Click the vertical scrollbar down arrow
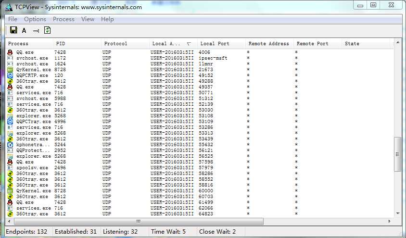 tap(398, 213)
